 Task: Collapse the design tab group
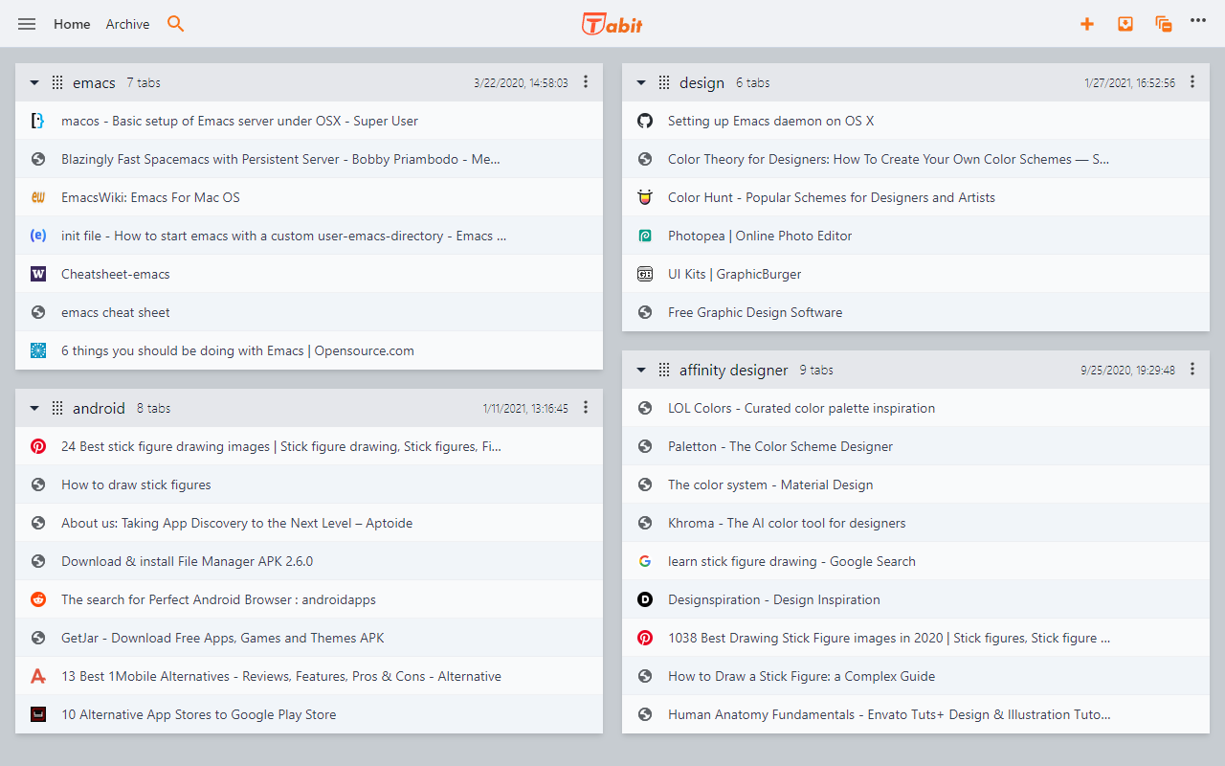(641, 83)
